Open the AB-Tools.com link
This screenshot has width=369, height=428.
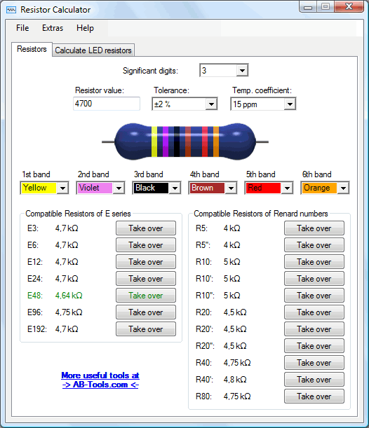(x=100, y=380)
